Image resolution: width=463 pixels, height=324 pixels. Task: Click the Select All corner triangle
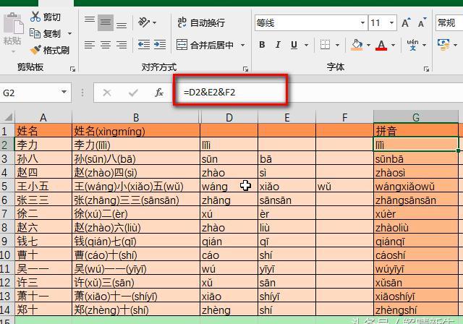pyautogui.click(x=8, y=117)
